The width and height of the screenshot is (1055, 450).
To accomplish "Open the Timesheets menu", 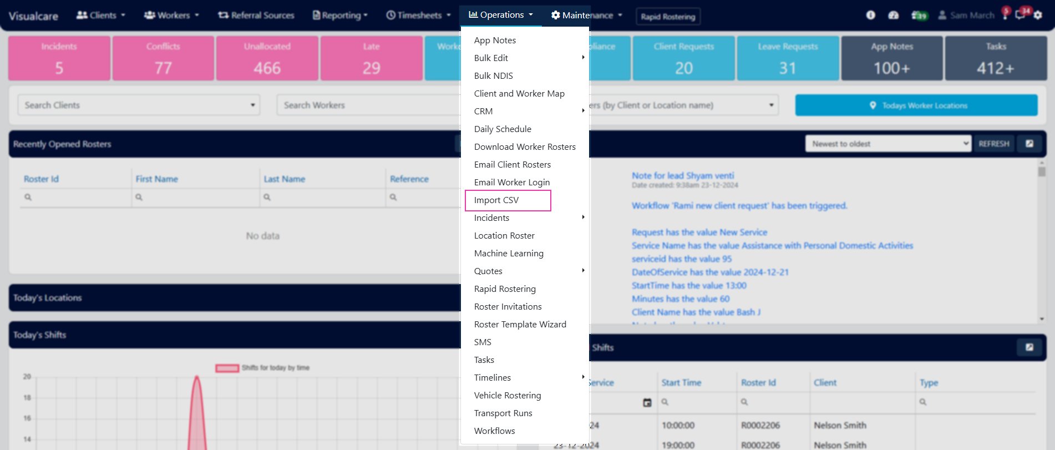I will pos(419,15).
